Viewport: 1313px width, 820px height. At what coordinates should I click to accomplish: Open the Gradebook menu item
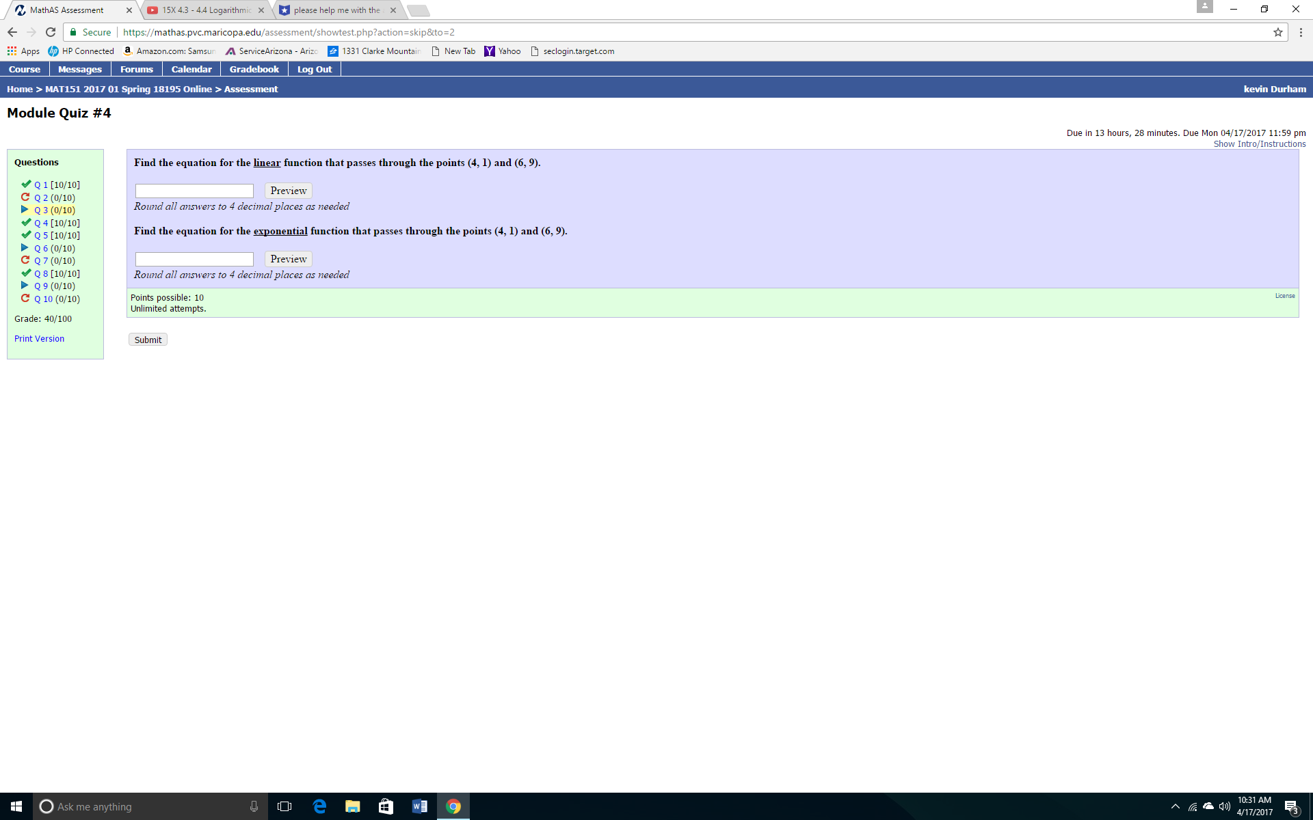(254, 68)
